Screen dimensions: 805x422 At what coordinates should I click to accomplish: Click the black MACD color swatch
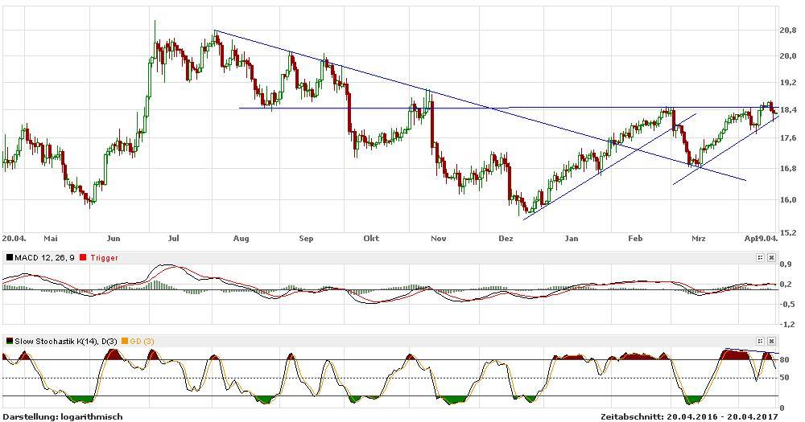pos(9,257)
